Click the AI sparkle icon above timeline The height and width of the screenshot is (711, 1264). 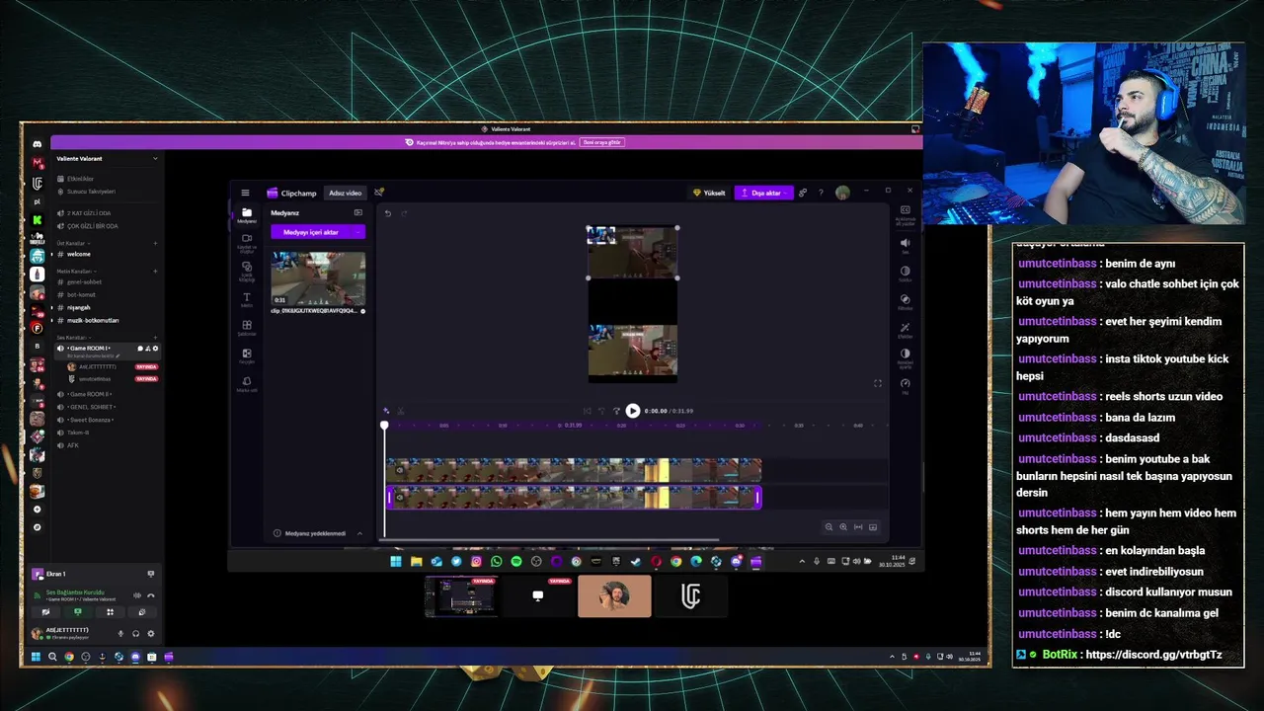click(x=386, y=411)
